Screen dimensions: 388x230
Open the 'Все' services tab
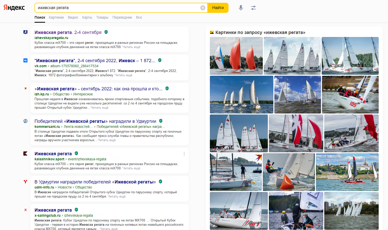coord(139,17)
